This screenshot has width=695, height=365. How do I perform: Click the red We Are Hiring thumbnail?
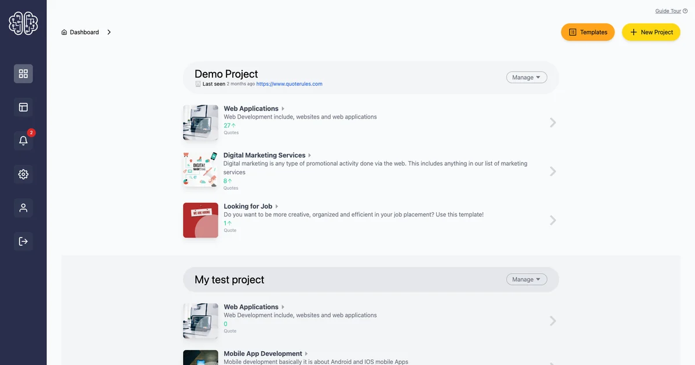click(x=200, y=220)
